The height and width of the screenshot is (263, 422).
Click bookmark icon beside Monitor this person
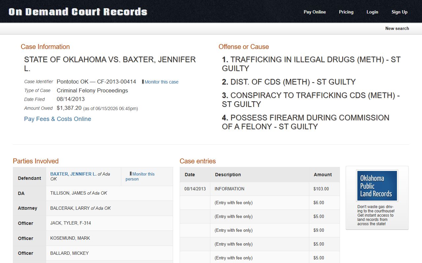[x=131, y=174]
